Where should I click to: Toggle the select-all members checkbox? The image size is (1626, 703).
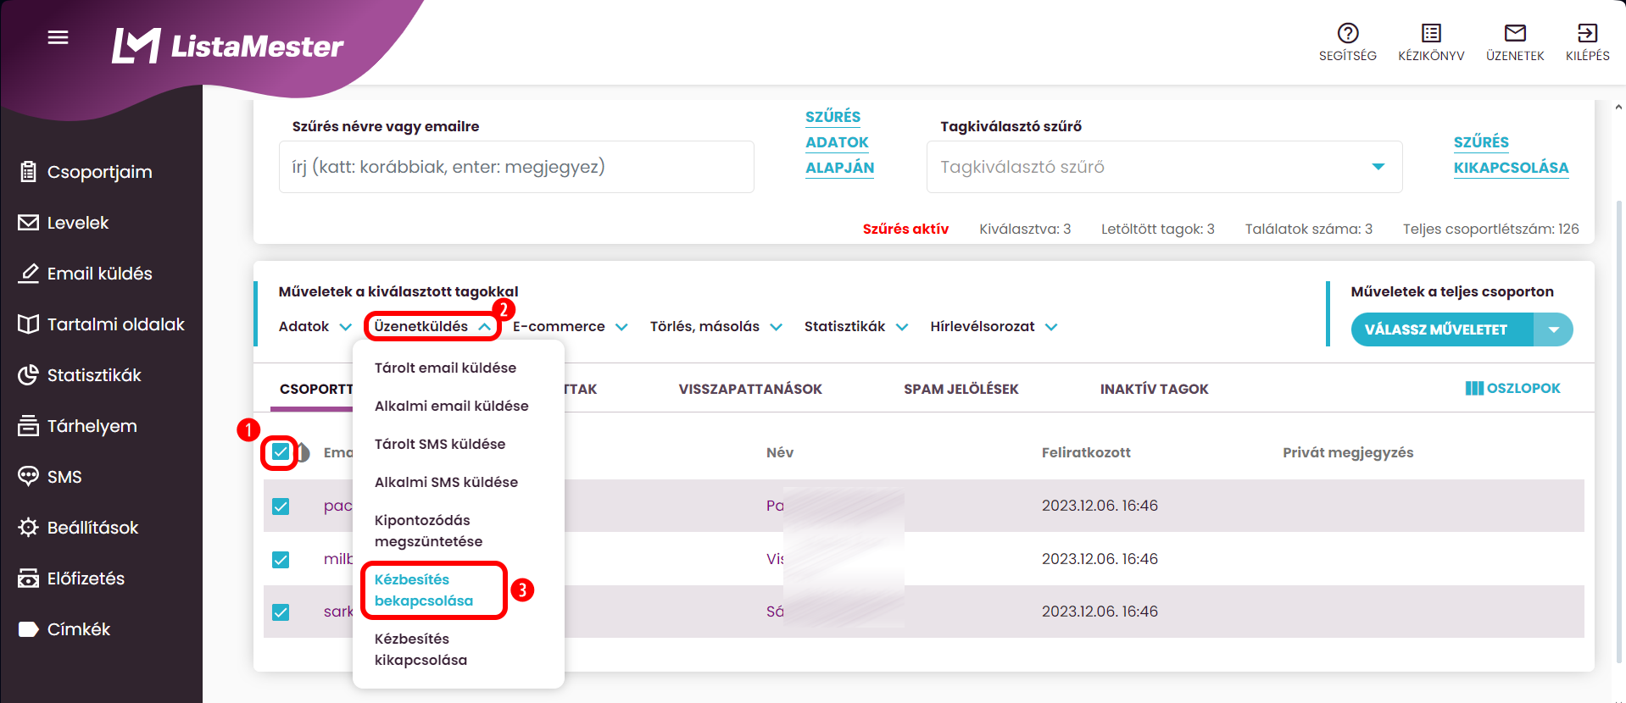(x=281, y=452)
